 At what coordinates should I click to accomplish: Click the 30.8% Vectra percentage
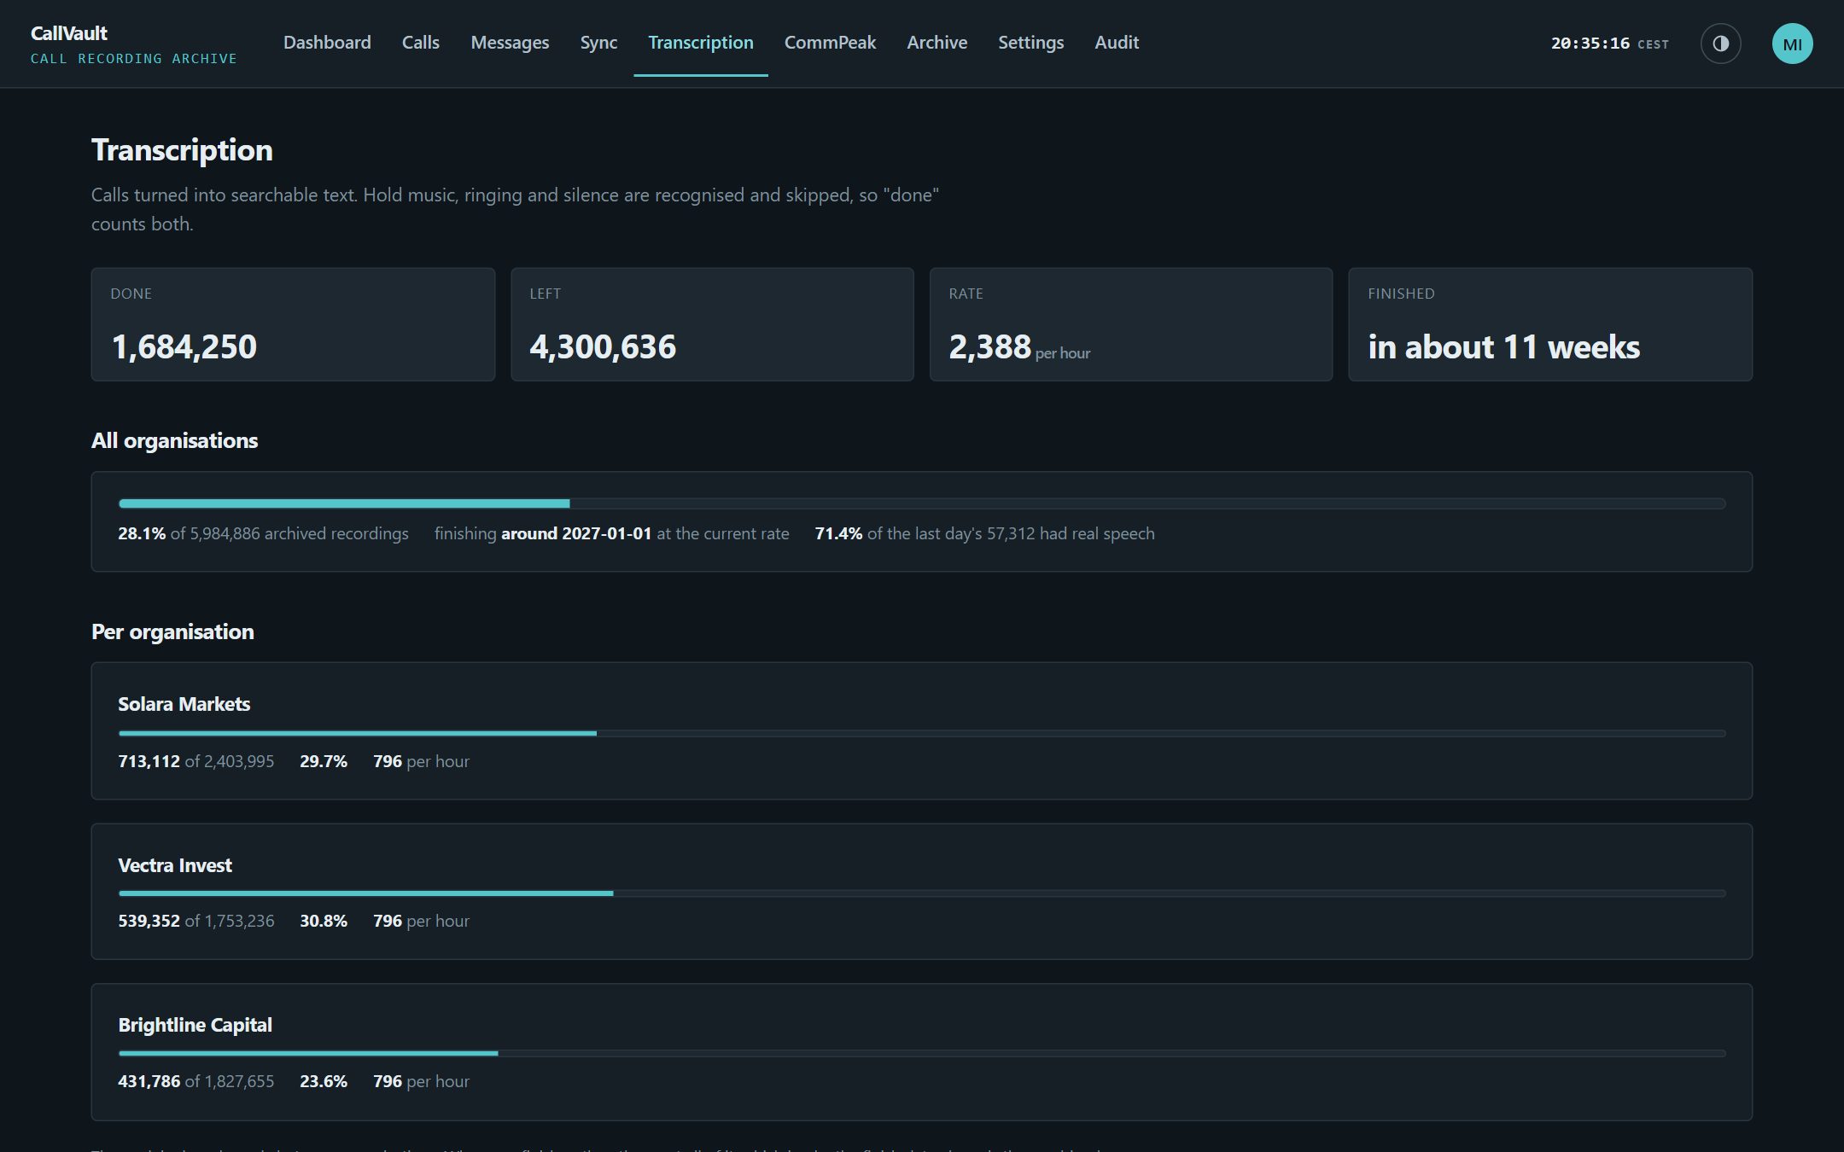pos(324,921)
